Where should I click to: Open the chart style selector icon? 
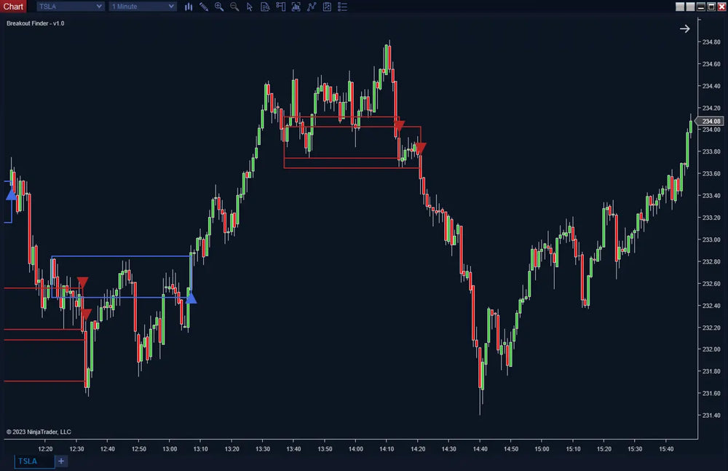(x=188, y=7)
